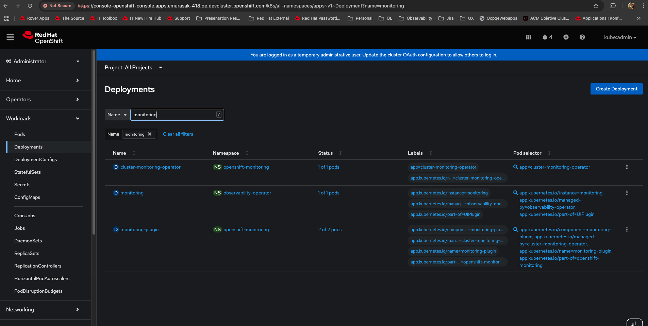Viewport: 648px width, 326px height.
Task: Open the notifications bell icon
Action: coord(545,37)
